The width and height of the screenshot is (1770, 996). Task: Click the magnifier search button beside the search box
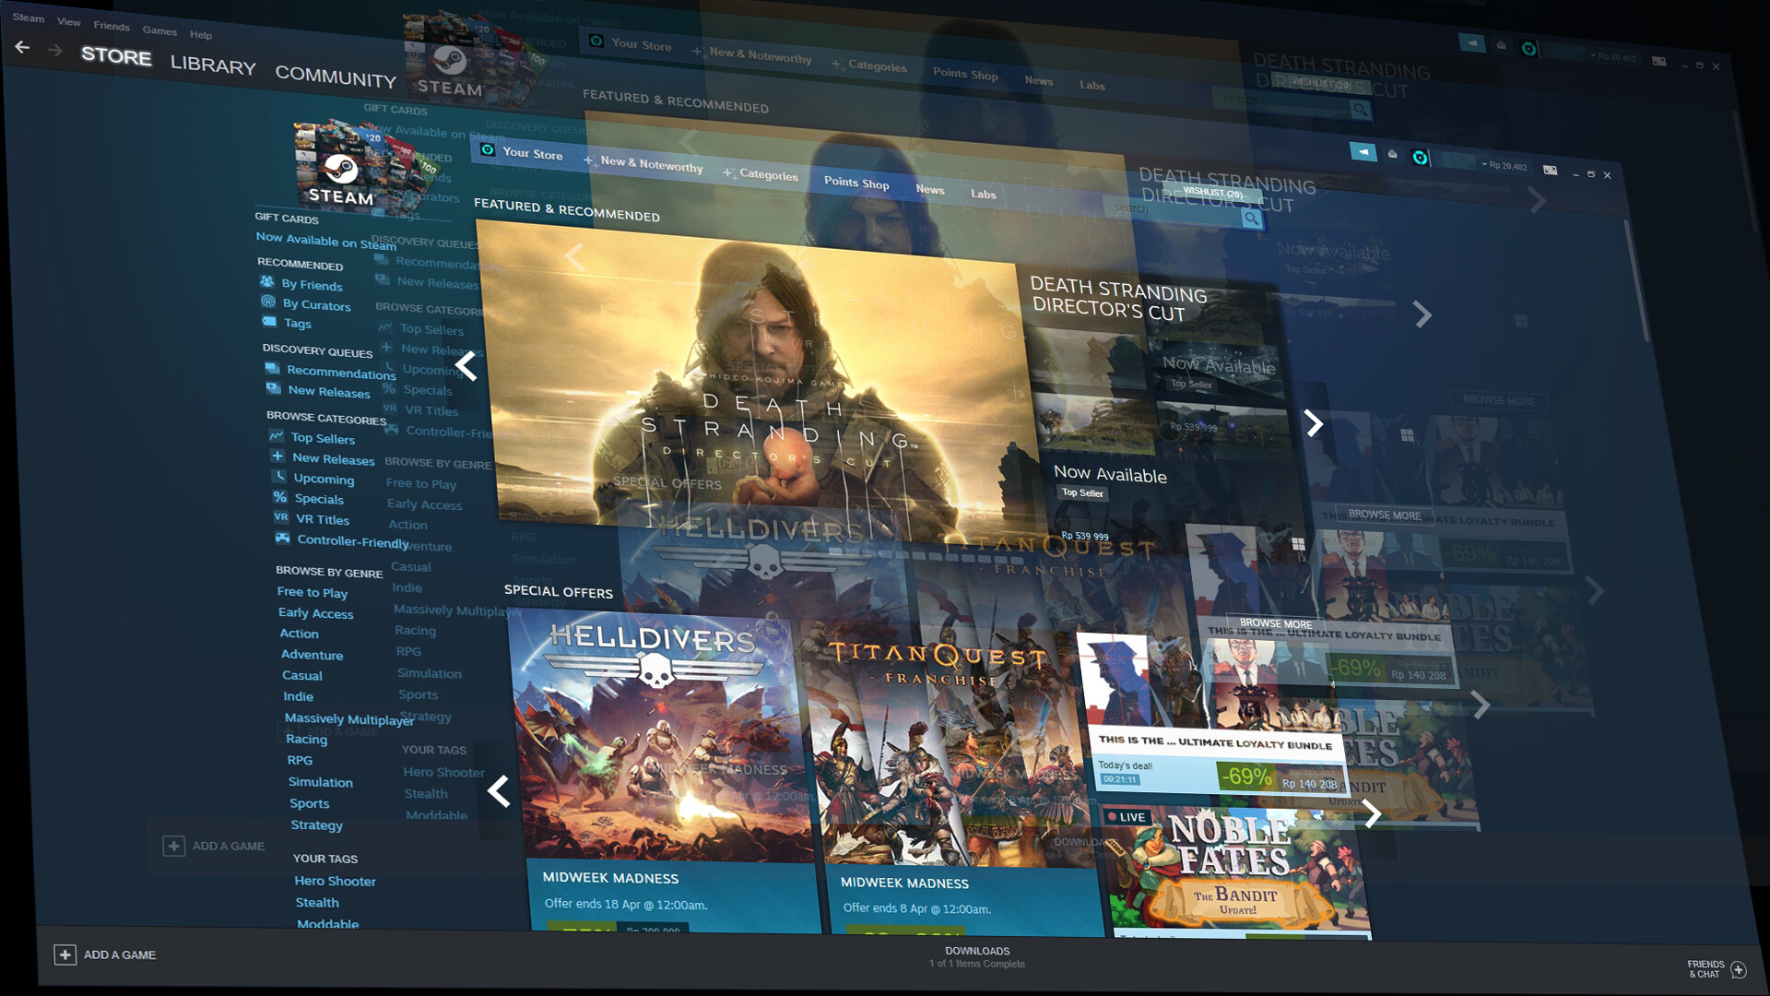click(x=1251, y=219)
